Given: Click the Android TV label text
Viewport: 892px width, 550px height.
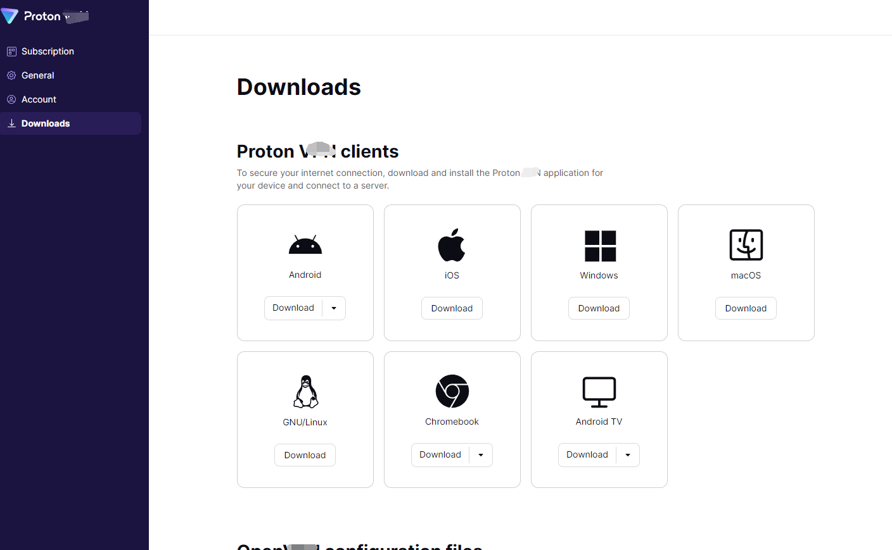Looking at the screenshot, I should 599,422.
